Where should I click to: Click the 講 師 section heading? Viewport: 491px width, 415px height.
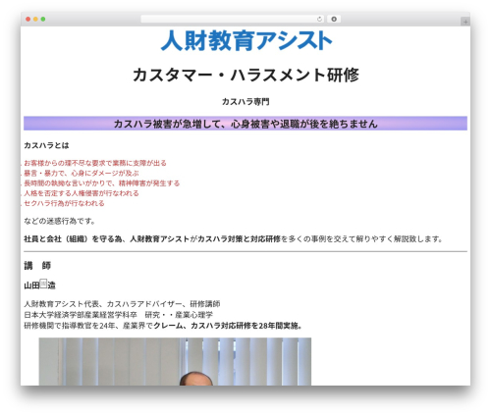[37, 266]
